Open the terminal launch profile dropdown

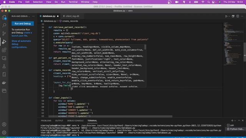click(235, 121)
